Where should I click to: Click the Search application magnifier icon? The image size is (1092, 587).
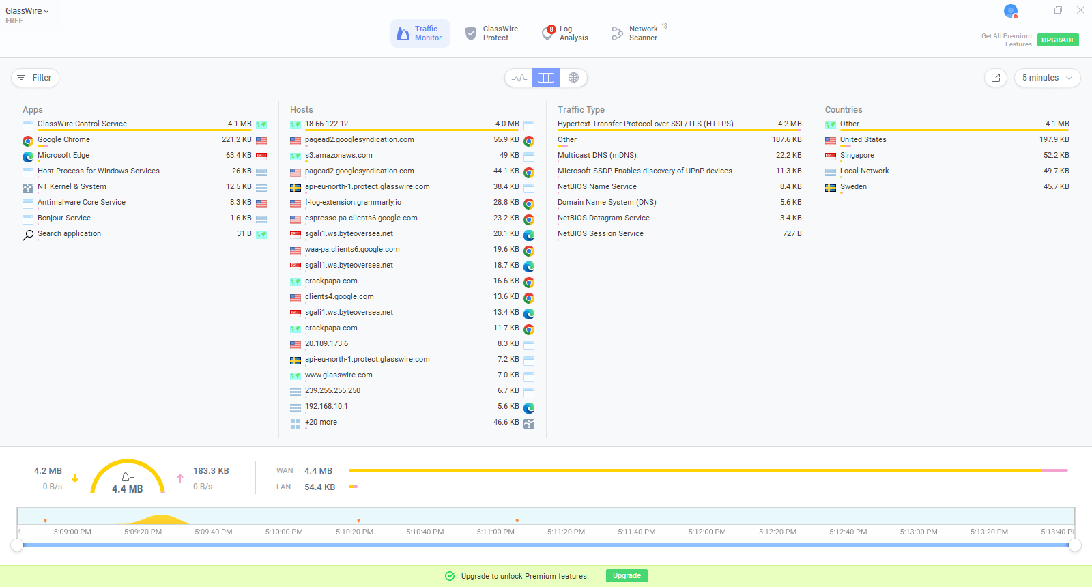point(28,235)
